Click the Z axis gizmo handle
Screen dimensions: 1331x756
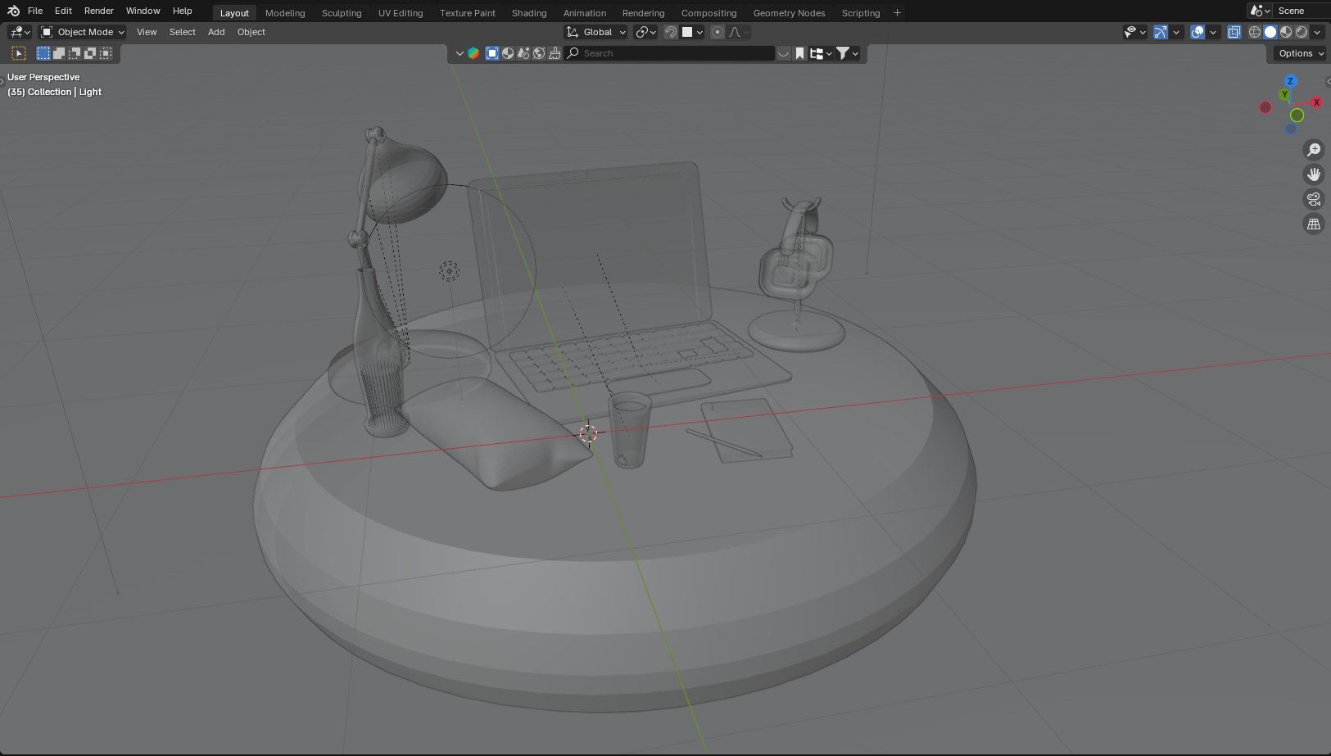(x=1291, y=81)
